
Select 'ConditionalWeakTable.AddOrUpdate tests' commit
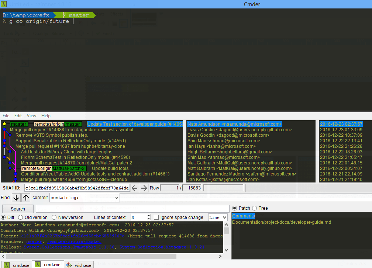click(x=95, y=174)
